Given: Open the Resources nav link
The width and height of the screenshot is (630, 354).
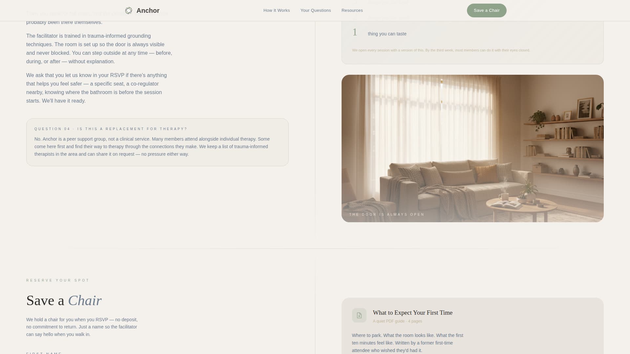Looking at the screenshot, I should [352, 10].
